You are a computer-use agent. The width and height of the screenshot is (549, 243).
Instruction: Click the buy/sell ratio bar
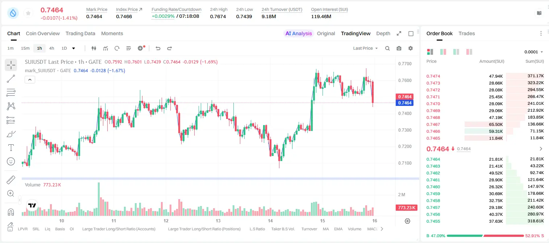(x=485, y=236)
